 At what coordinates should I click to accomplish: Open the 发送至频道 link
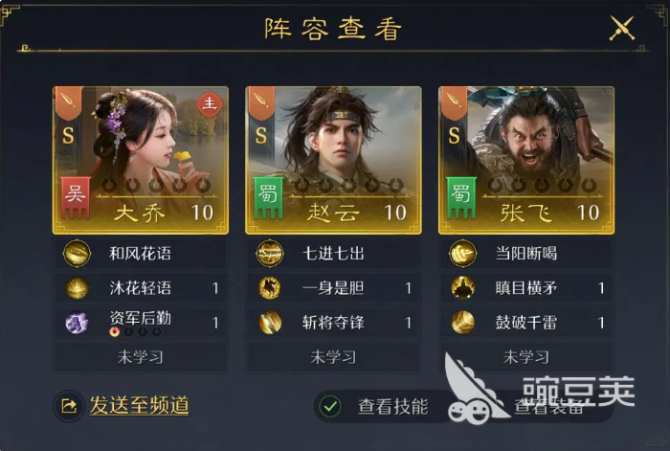[x=140, y=405]
